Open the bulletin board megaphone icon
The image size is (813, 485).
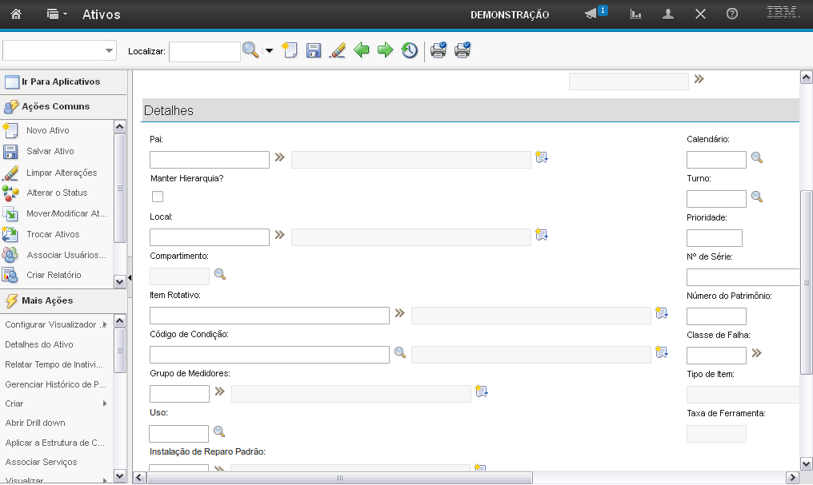click(x=591, y=14)
